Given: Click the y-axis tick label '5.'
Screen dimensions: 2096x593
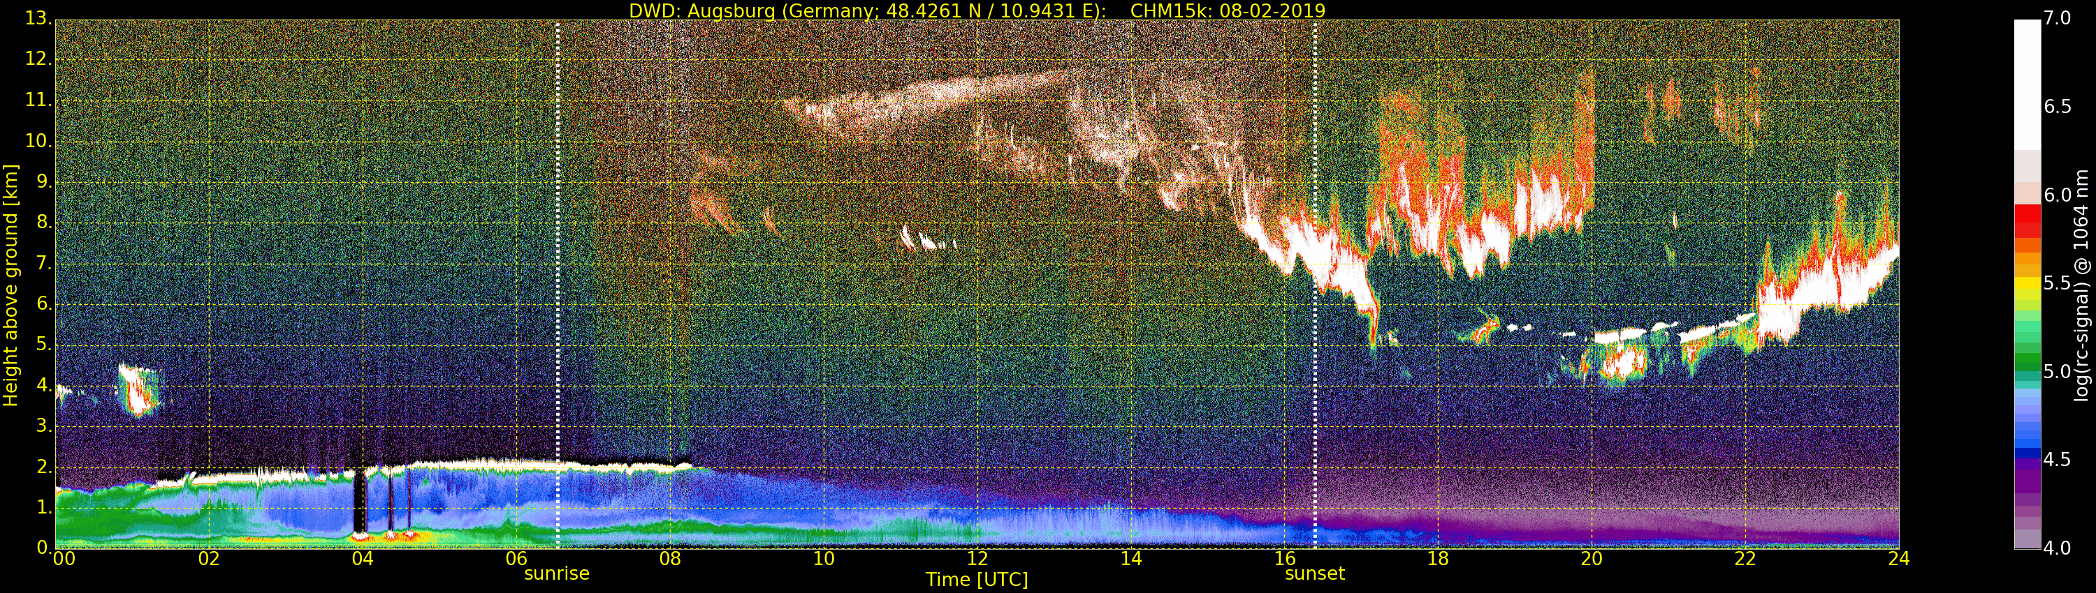Looking at the screenshot, I should coord(44,345).
